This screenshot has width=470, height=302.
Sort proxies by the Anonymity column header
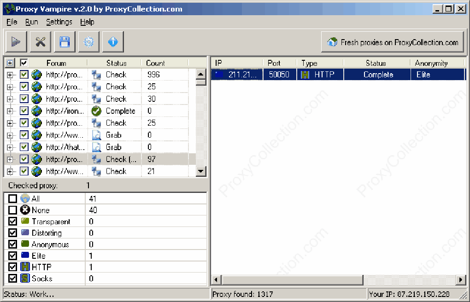click(x=437, y=63)
